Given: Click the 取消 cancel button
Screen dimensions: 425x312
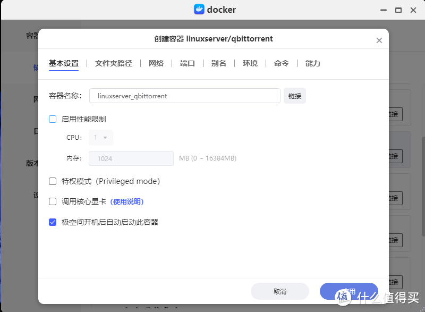Looking at the screenshot, I should (280, 291).
